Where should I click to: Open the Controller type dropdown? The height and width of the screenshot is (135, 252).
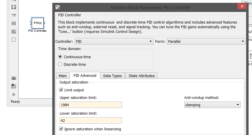pyautogui.click(x=114, y=42)
